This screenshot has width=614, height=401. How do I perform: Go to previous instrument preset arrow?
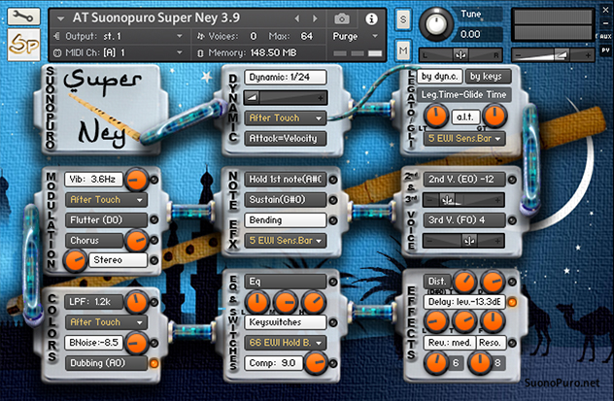297,18
